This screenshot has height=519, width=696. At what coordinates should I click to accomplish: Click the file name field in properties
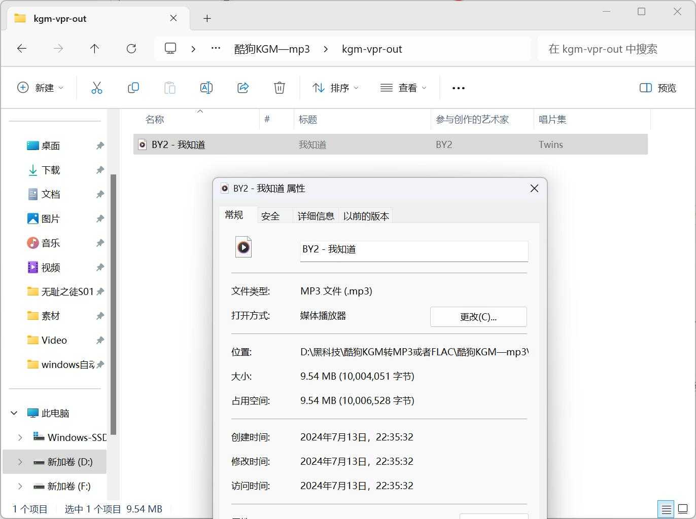(x=414, y=251)
